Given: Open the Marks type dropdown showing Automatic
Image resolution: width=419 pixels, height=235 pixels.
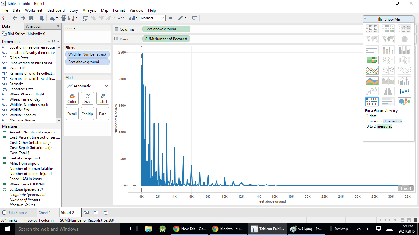Looking at the screenshot, I should tap(87, 86).
